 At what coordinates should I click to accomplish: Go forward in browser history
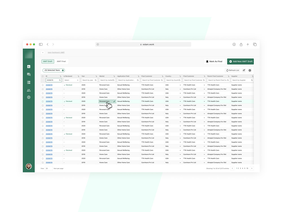coord(53,44)
